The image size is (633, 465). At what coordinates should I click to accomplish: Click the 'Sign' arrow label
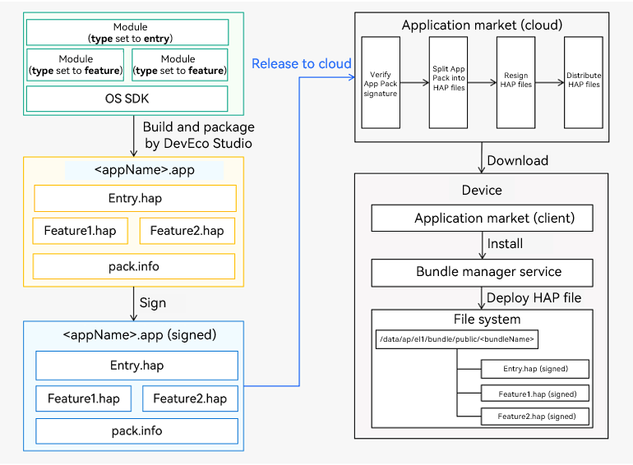coord(153,303)
